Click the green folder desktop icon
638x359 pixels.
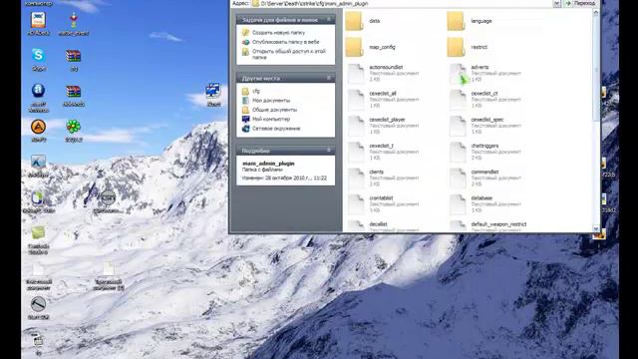(38, 233)
